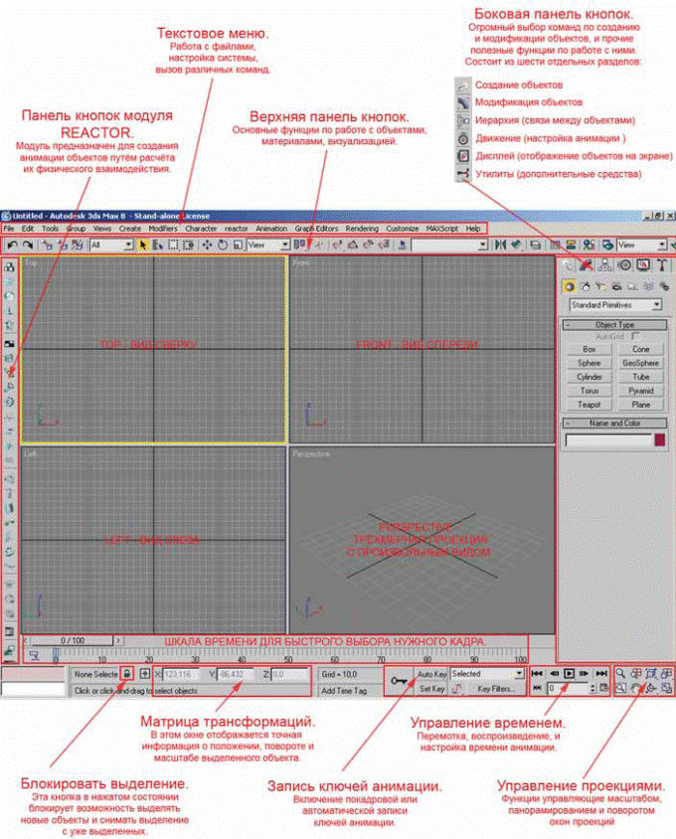
Task: Expand the Selected key filter dropdown
Action: [487, 673]
